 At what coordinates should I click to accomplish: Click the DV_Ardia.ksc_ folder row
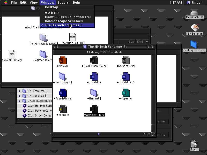[34, 91]
